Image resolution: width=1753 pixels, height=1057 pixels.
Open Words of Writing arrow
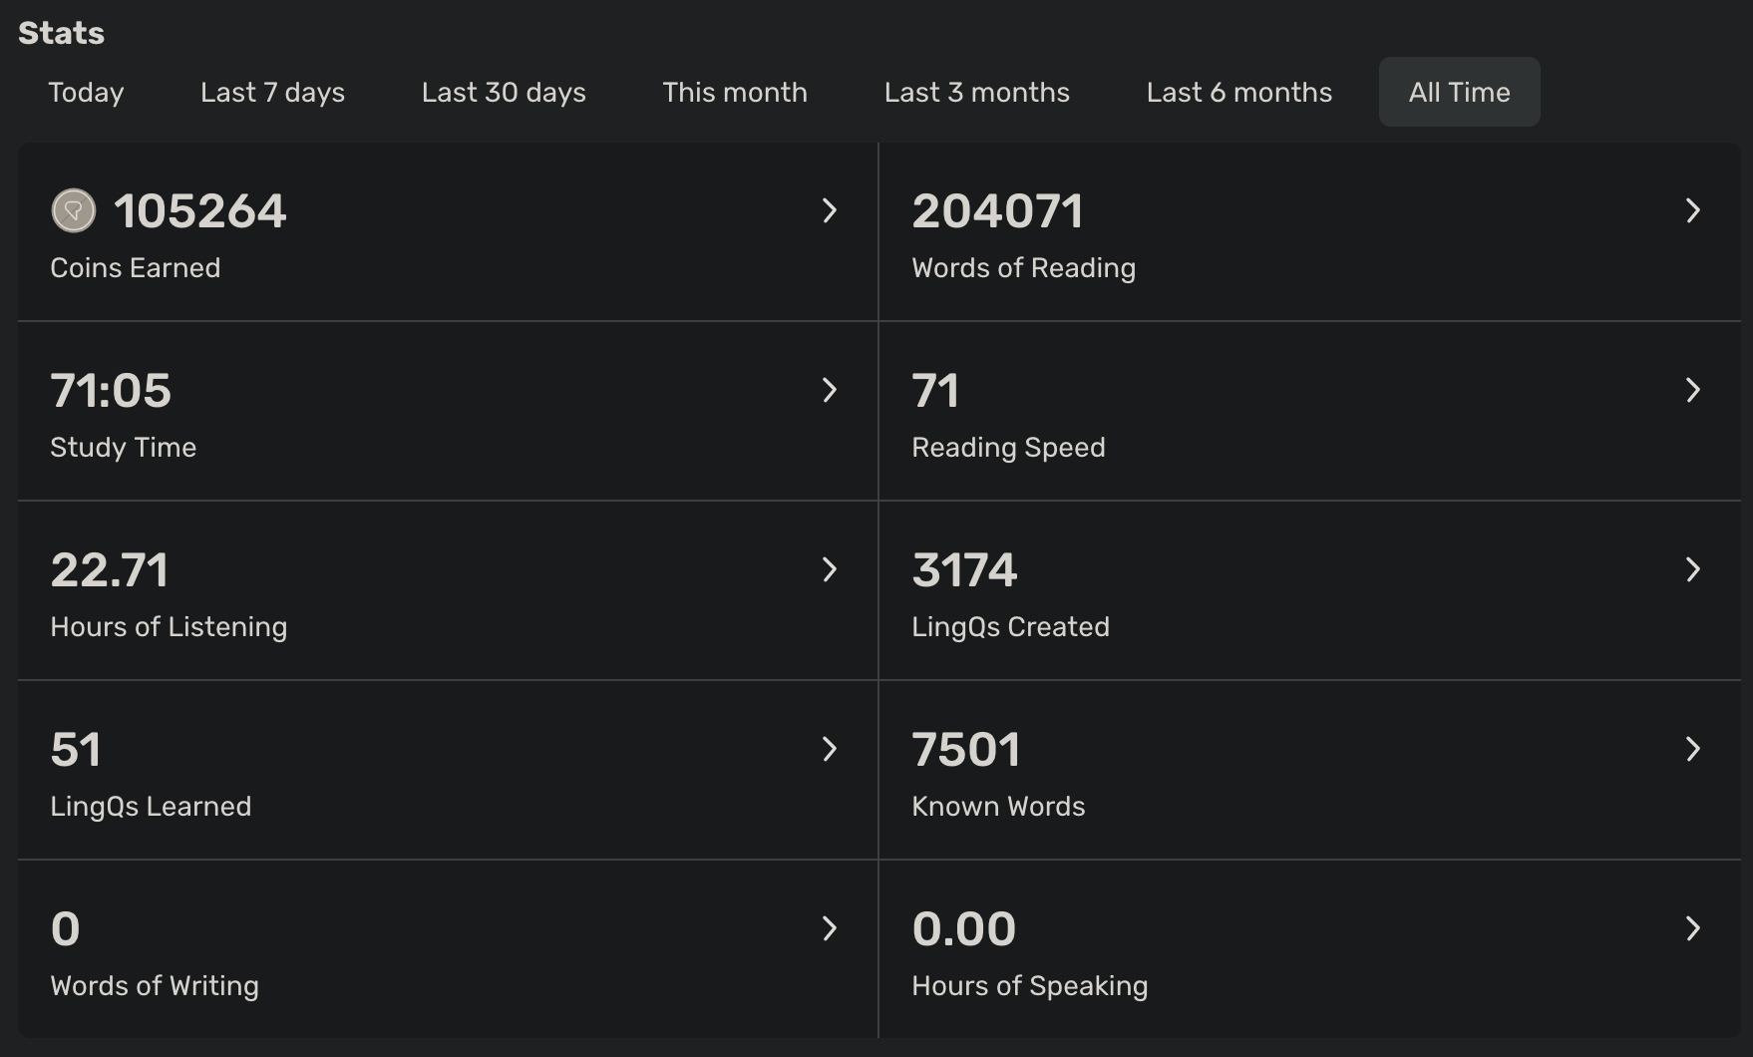pos(829,928)
